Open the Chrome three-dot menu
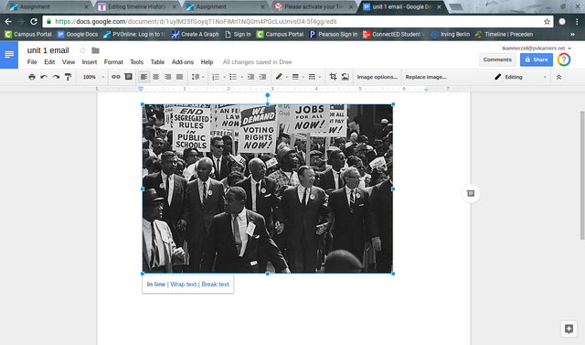The height and width of the screenshot is (345, 585). (x=577, y=22)
